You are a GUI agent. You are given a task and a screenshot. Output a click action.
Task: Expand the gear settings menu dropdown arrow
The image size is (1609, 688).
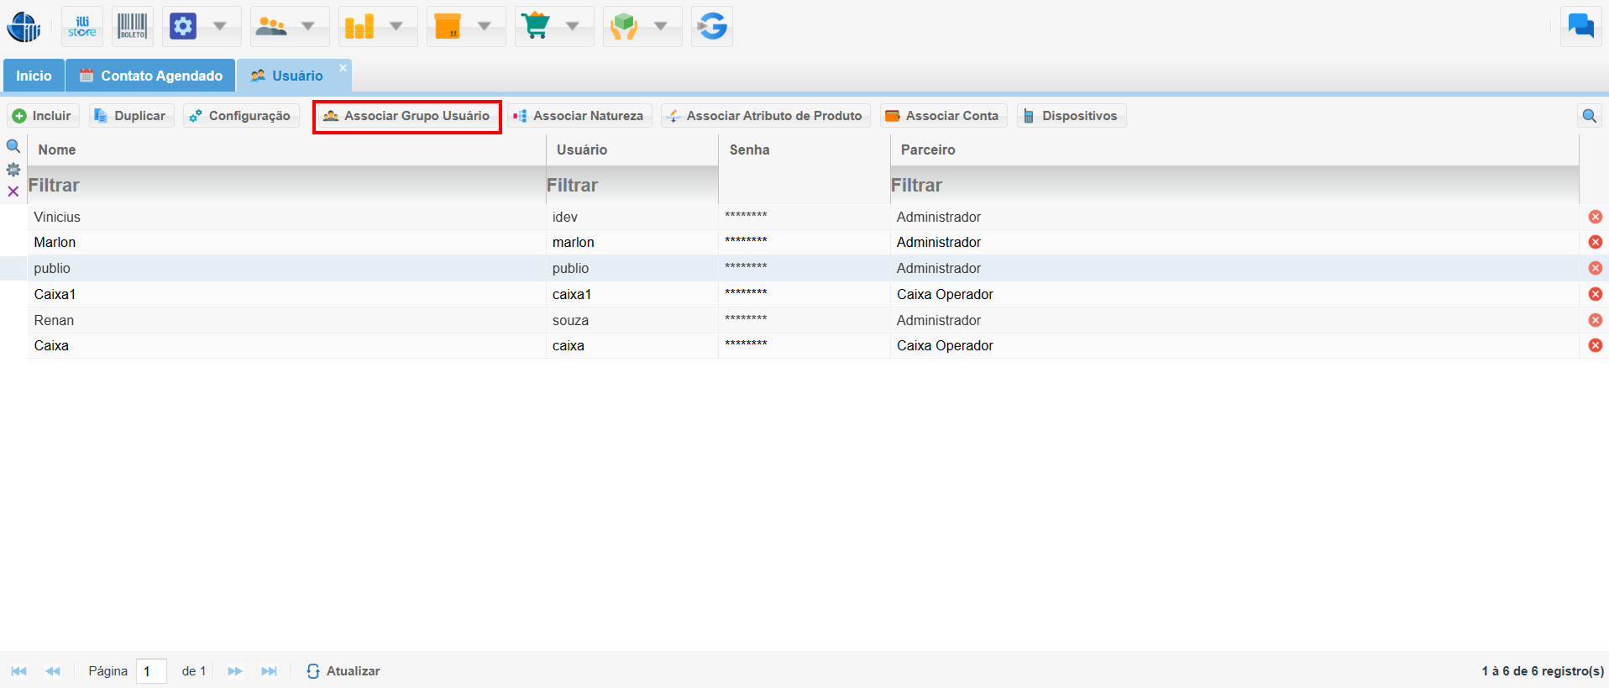point(220,27)
